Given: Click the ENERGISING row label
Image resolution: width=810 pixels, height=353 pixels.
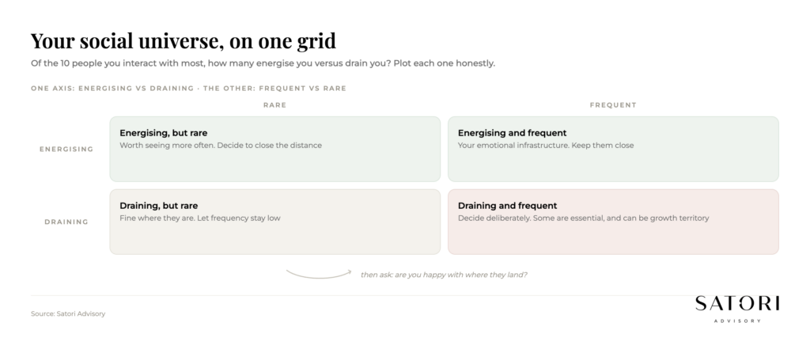Looking at the screenshot, I should [x=66, y=150].
